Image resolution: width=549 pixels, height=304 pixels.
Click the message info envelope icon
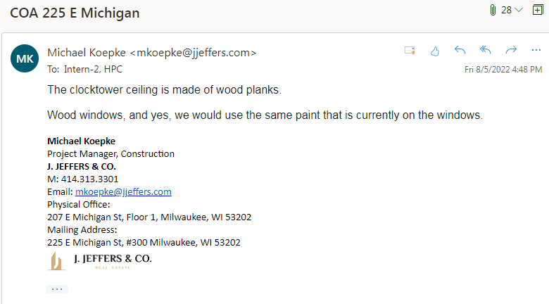coord(410,51)
